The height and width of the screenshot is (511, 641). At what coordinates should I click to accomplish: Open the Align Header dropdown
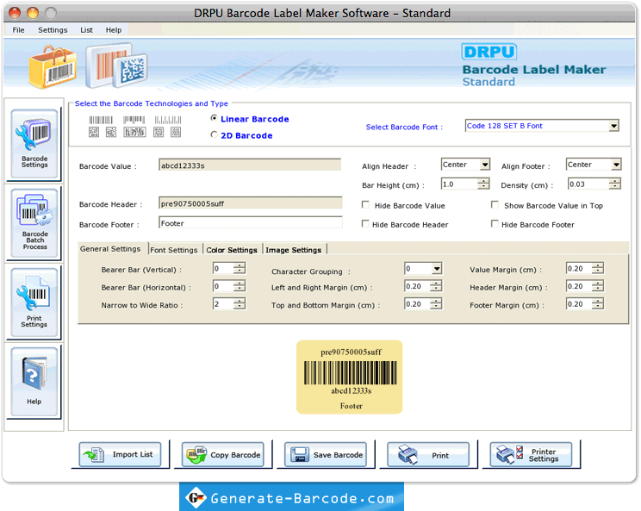pos(465,165)
